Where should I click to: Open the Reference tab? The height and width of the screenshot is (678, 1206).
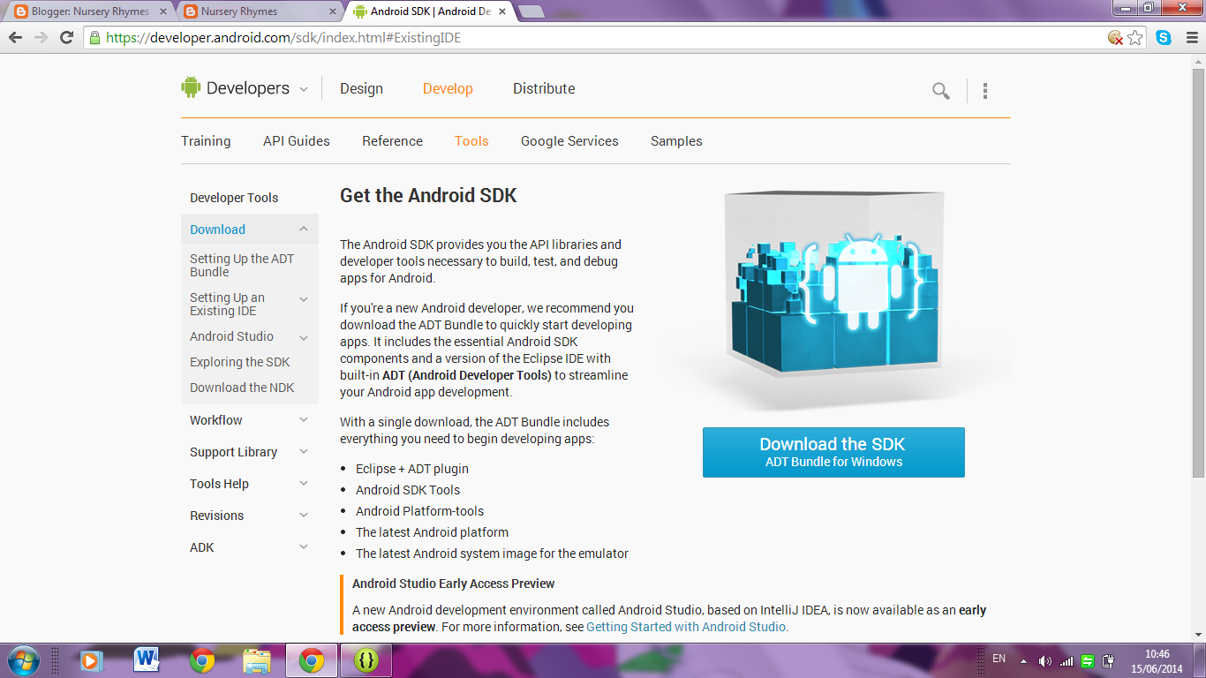[x=392, y=141]
